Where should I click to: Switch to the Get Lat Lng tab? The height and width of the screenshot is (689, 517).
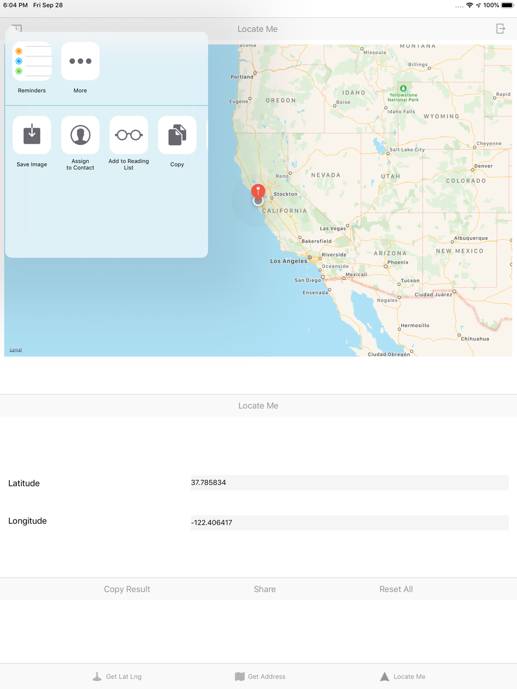pyautogui.click(x=117, y=677)
